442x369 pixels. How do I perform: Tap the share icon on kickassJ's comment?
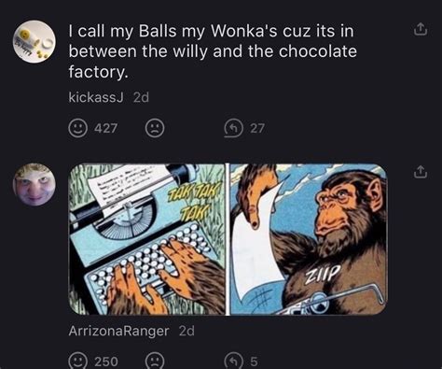421,29
